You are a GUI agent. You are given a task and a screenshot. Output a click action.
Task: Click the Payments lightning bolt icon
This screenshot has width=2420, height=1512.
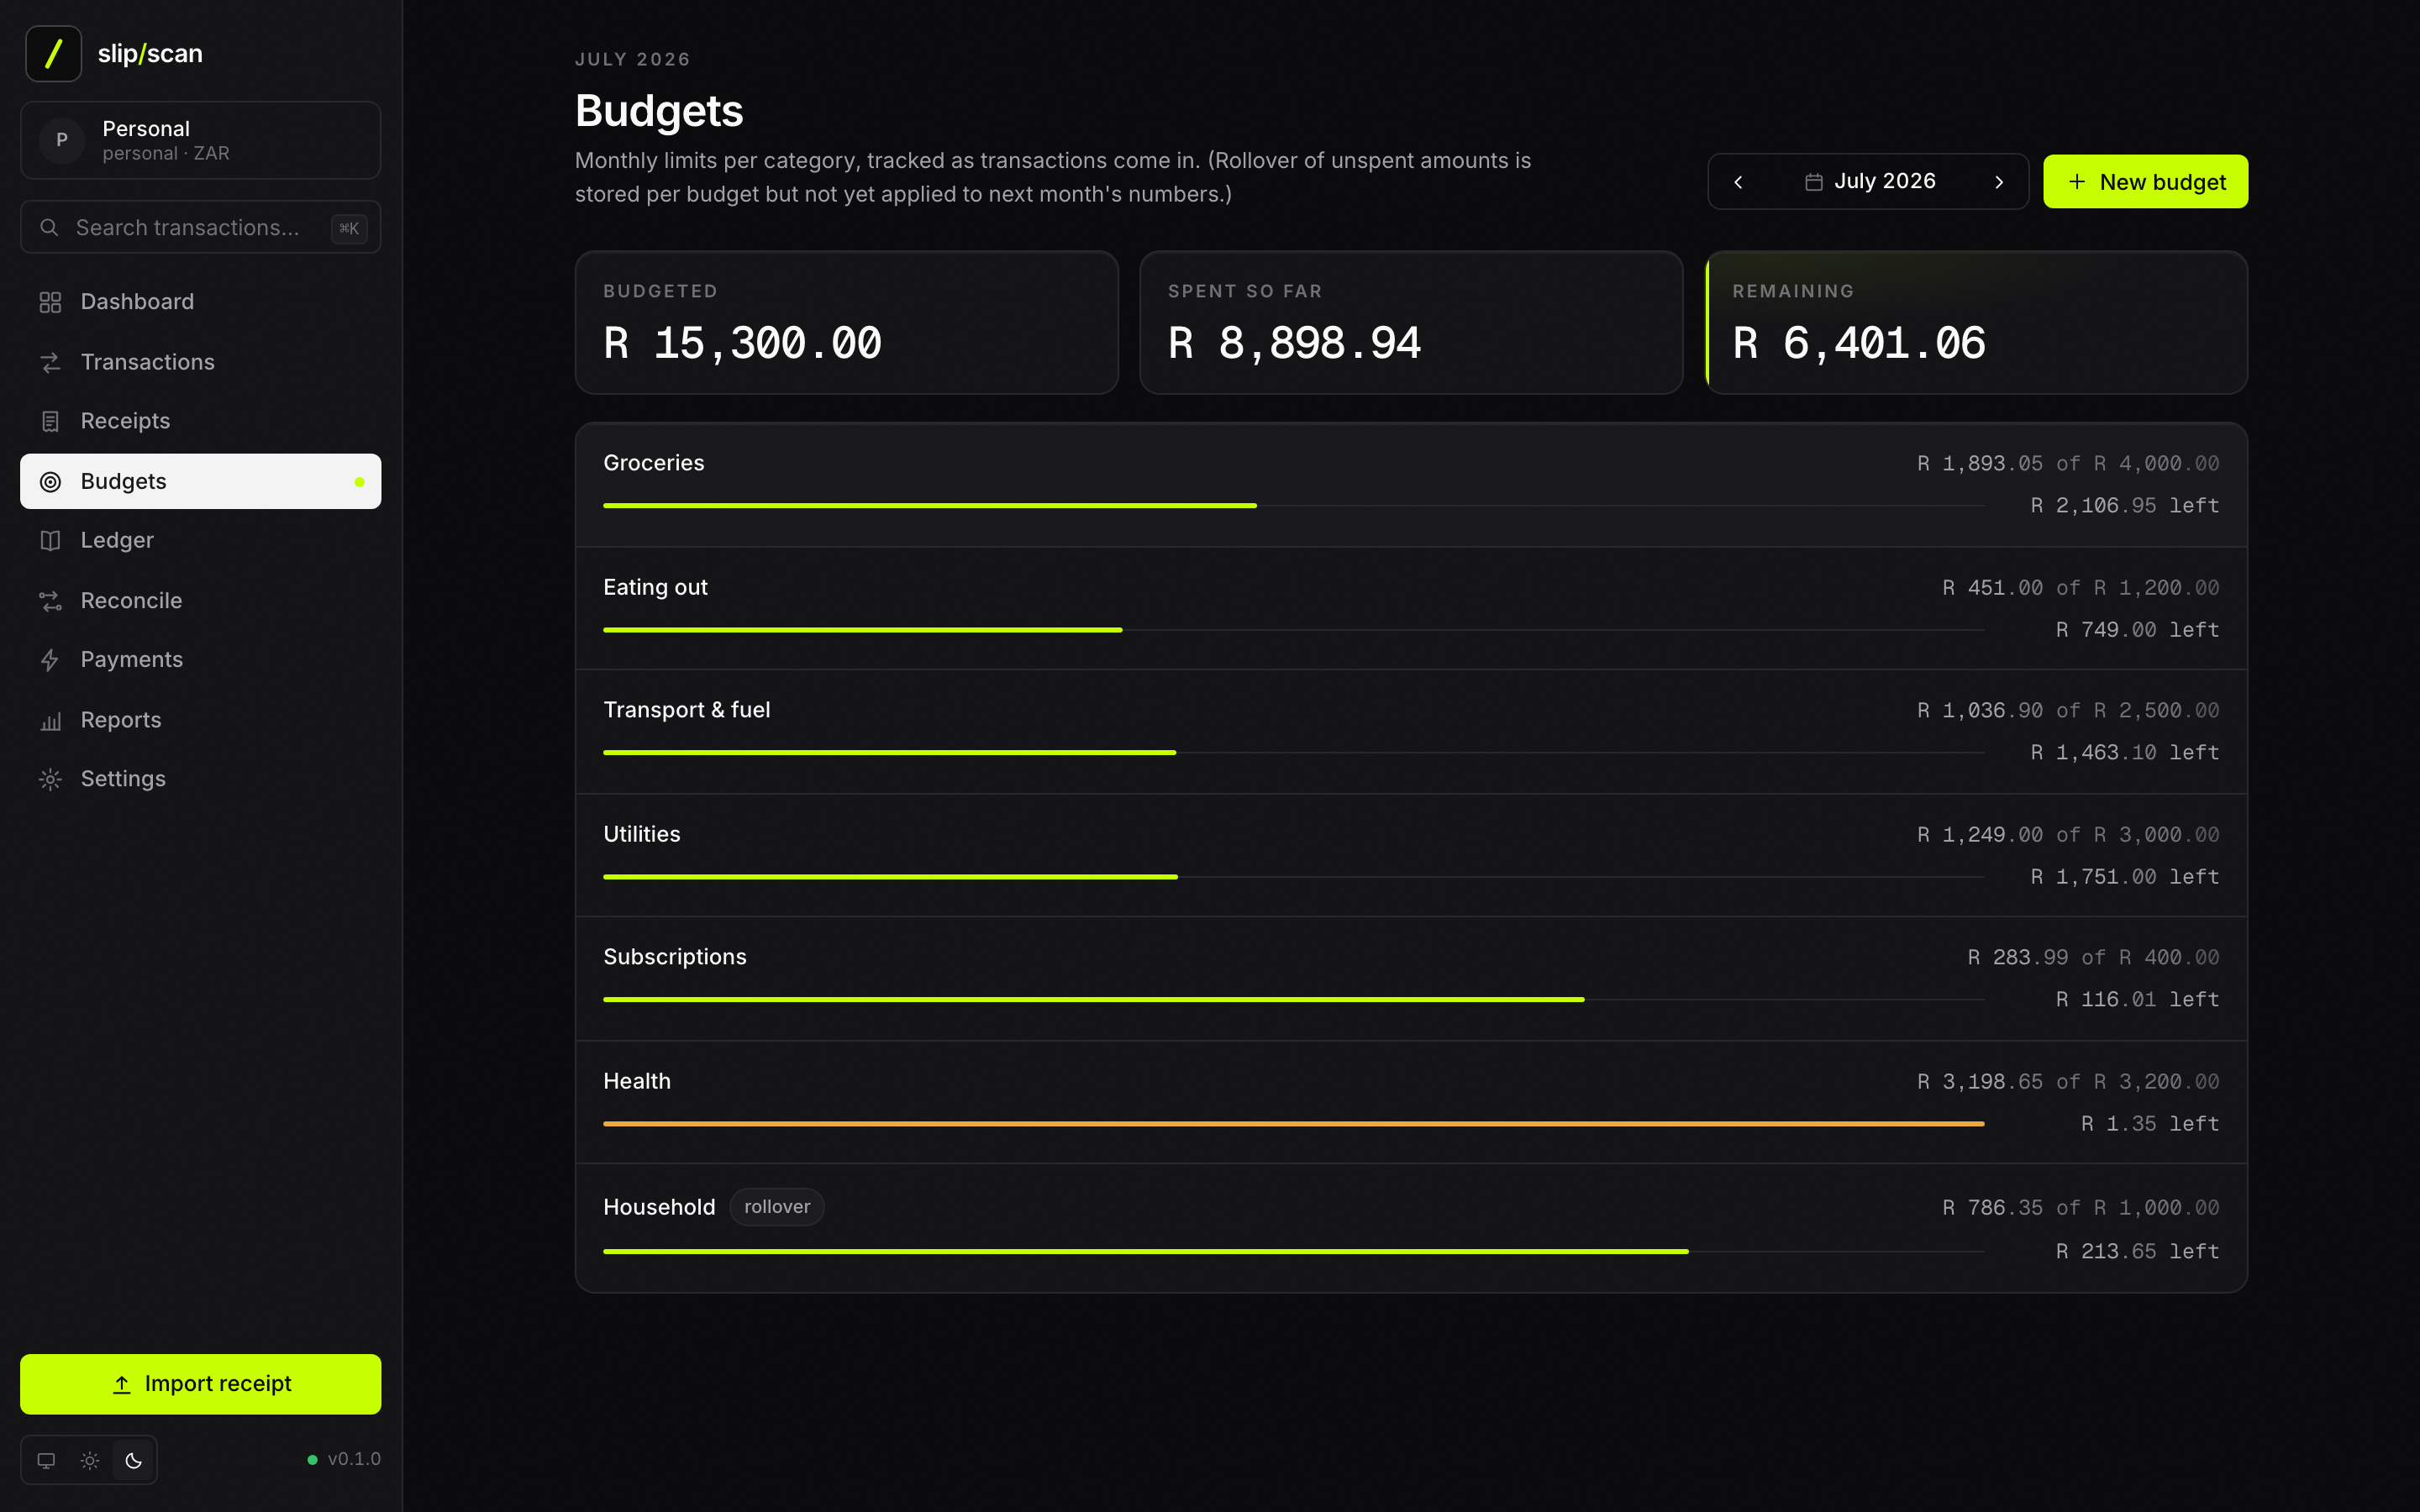click(50, 660)
